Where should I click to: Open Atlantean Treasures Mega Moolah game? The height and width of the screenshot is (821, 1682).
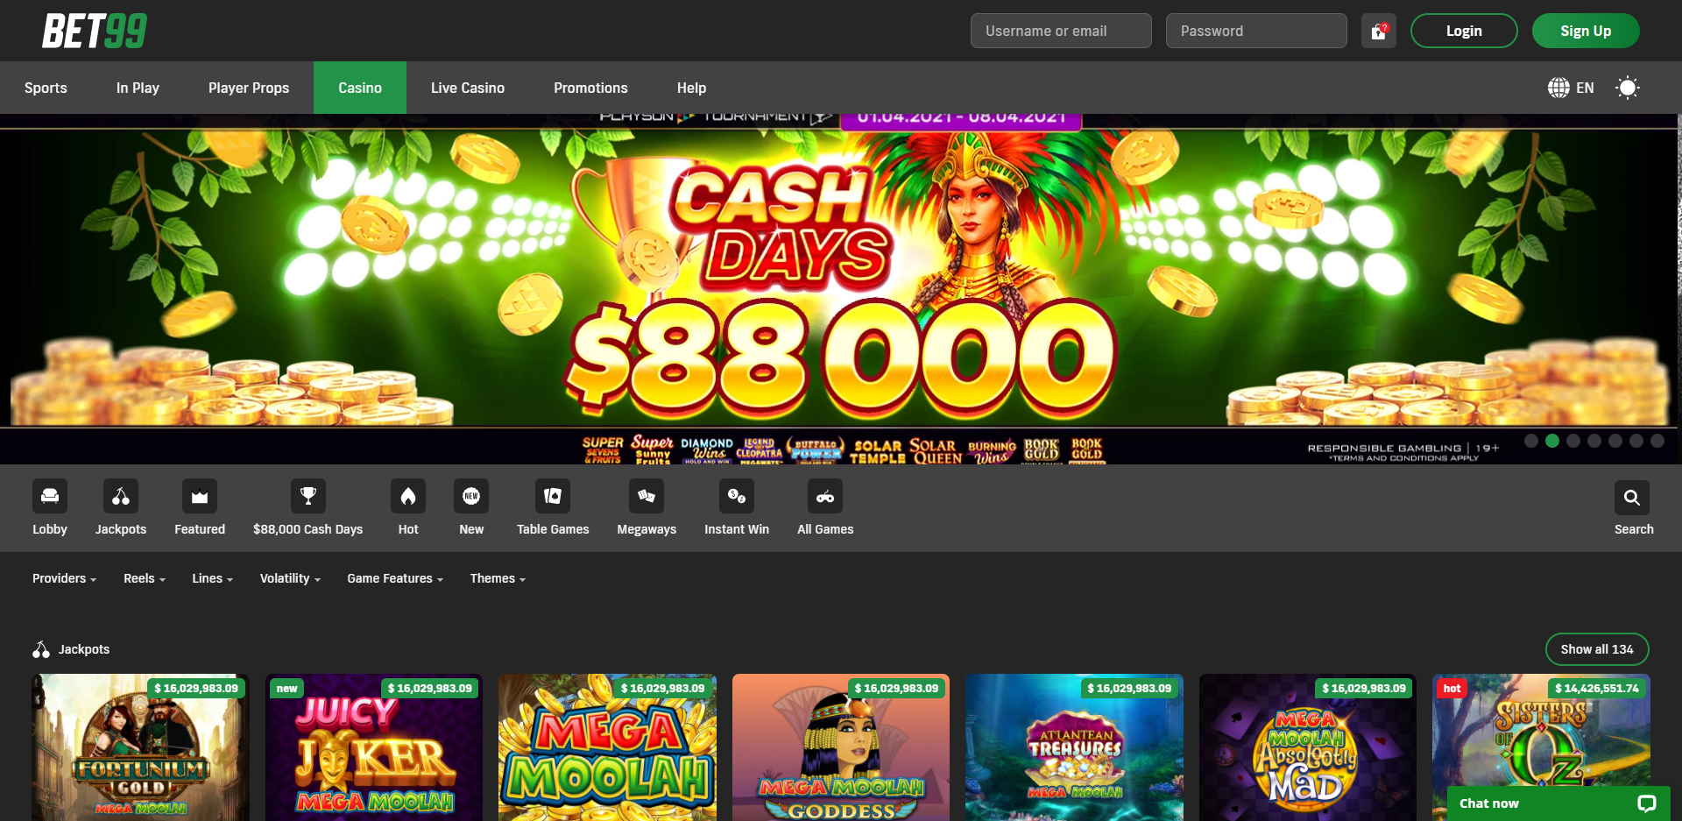[x=1074, y=747]
